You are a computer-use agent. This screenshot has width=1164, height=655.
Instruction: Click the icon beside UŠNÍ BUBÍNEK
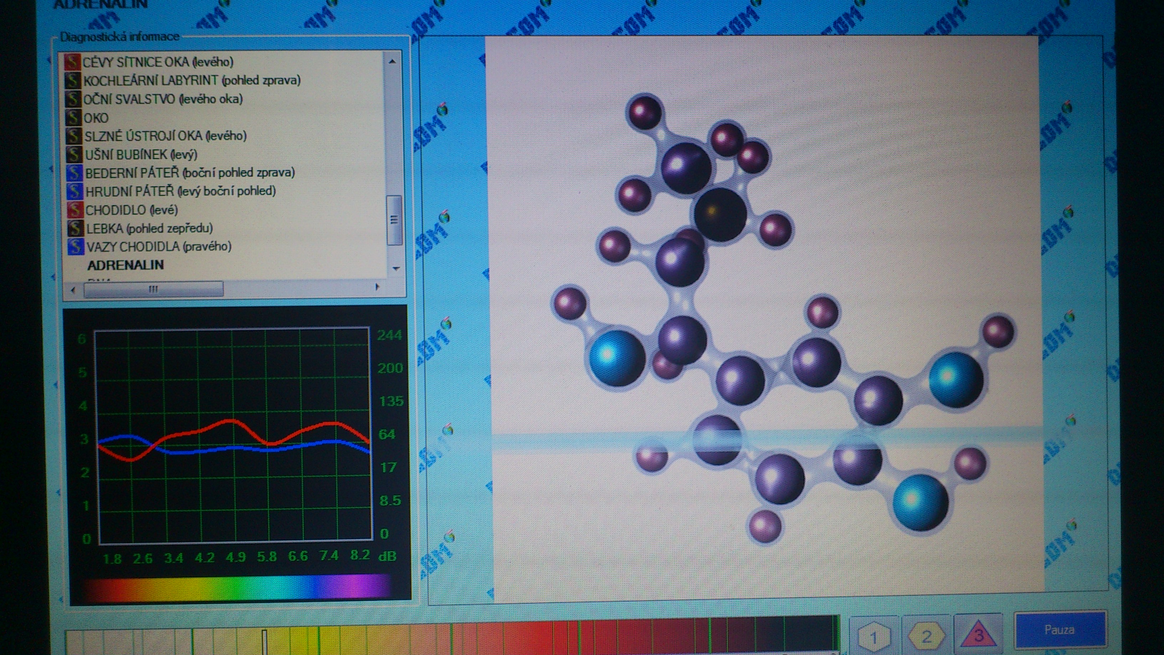[x=74, y=154]
